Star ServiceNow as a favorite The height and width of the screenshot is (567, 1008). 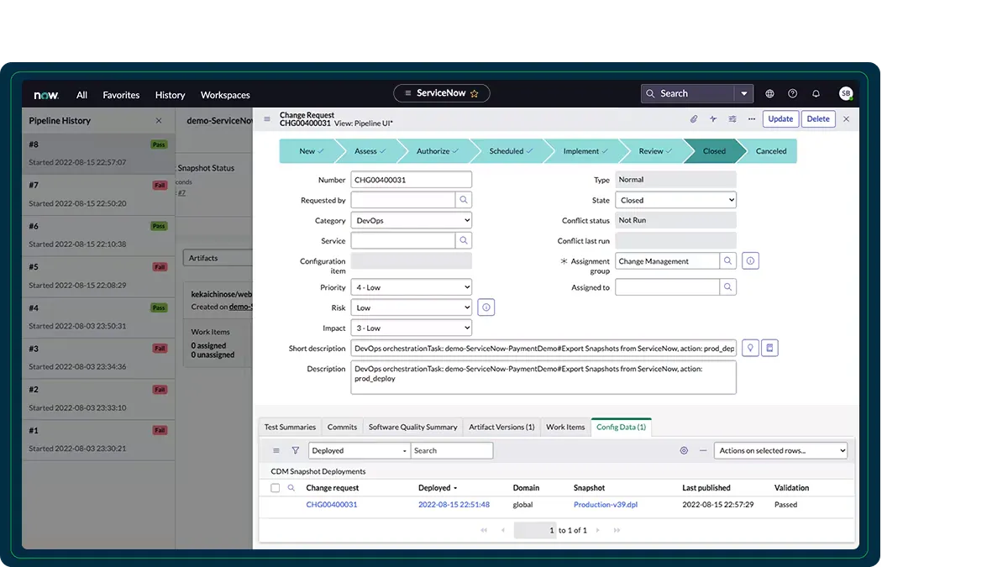point(475,94)
